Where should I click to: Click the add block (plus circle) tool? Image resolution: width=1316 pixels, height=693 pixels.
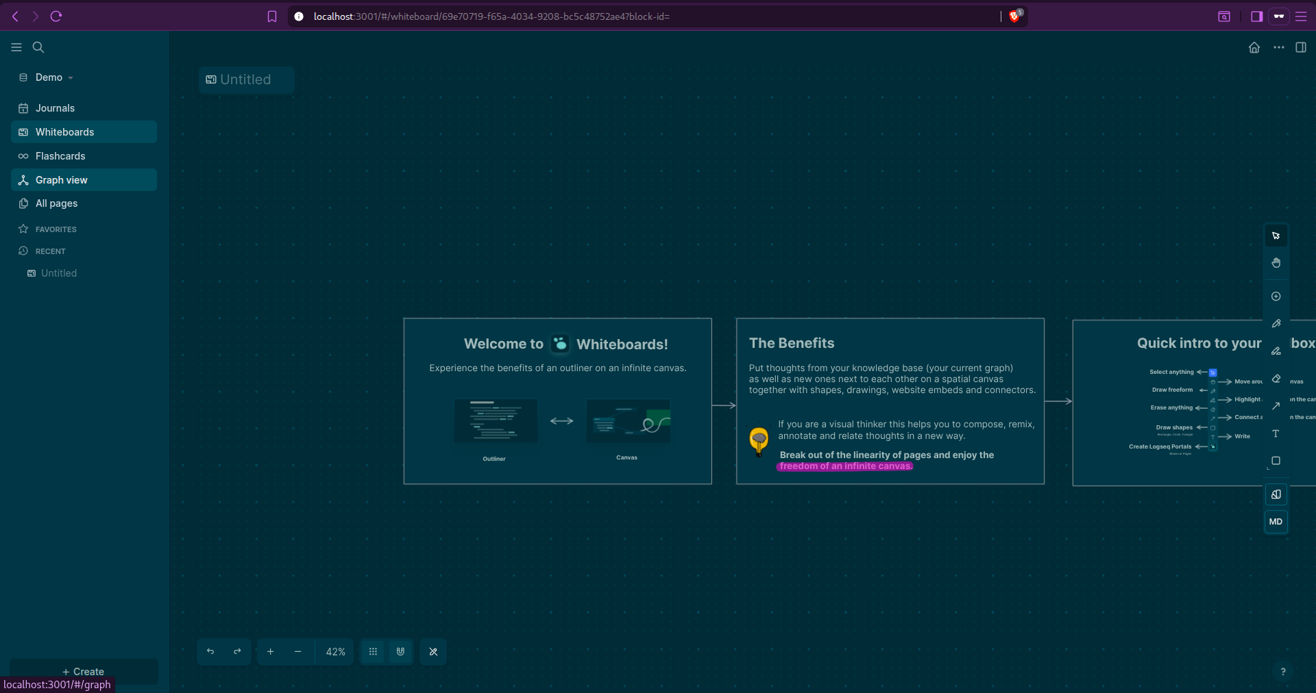[1276, 297]
